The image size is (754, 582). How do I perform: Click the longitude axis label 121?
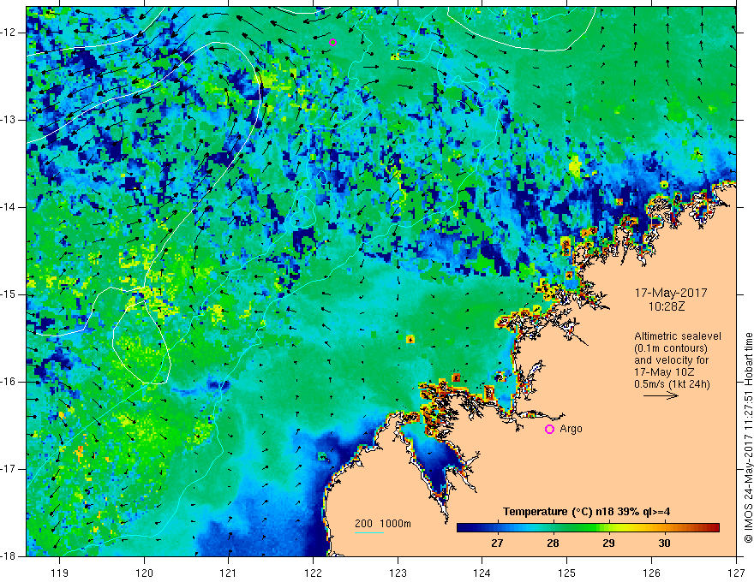click(229, 573)
